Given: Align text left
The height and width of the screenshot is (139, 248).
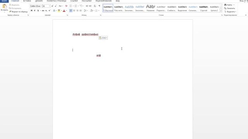Looking at the screenshot, I should point(71,10).
